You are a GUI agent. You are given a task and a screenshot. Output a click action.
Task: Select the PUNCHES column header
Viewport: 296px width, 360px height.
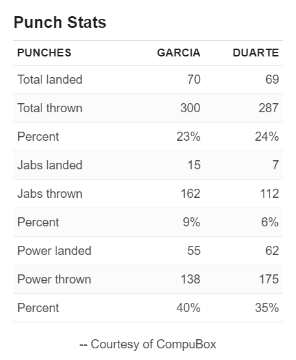[44, 53]
